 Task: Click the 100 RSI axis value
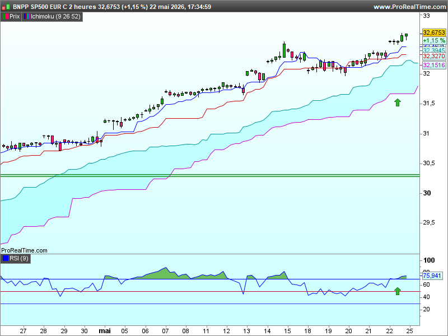click(429, 260)
